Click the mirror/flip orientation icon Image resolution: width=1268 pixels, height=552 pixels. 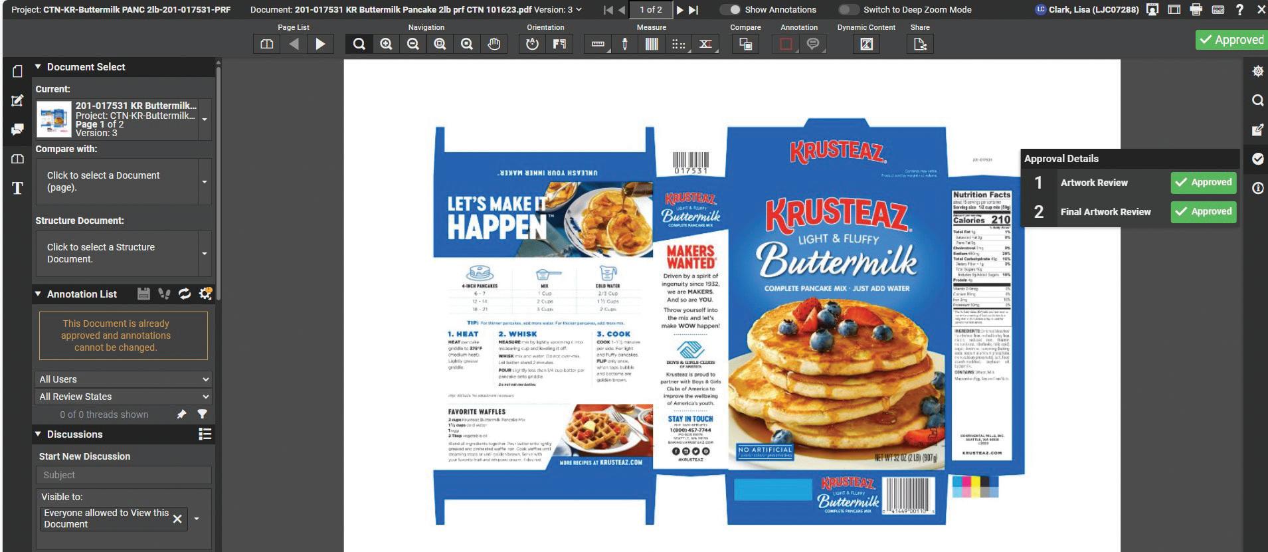click(x=559, y=44)
